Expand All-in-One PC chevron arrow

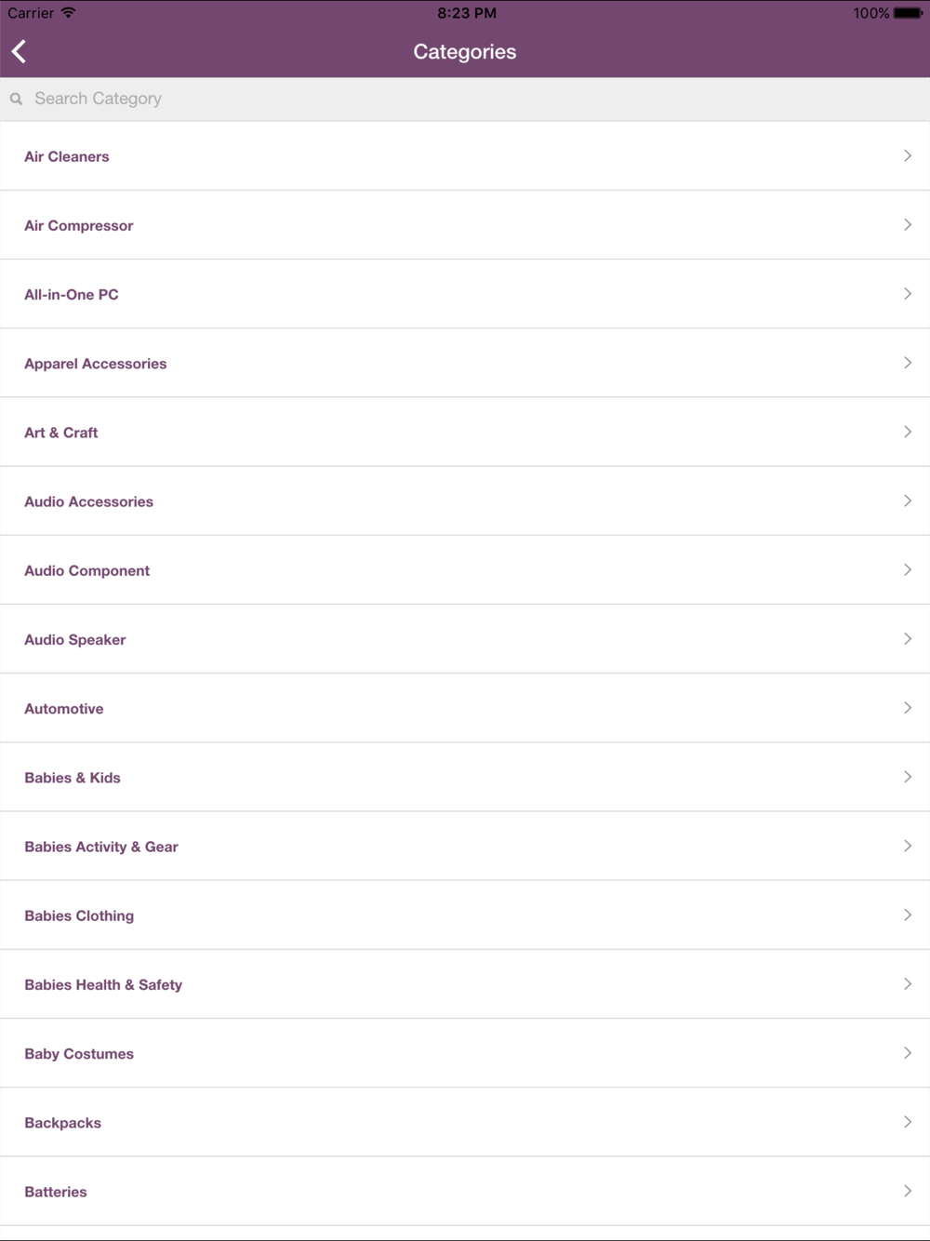click(x=908, y=294)
